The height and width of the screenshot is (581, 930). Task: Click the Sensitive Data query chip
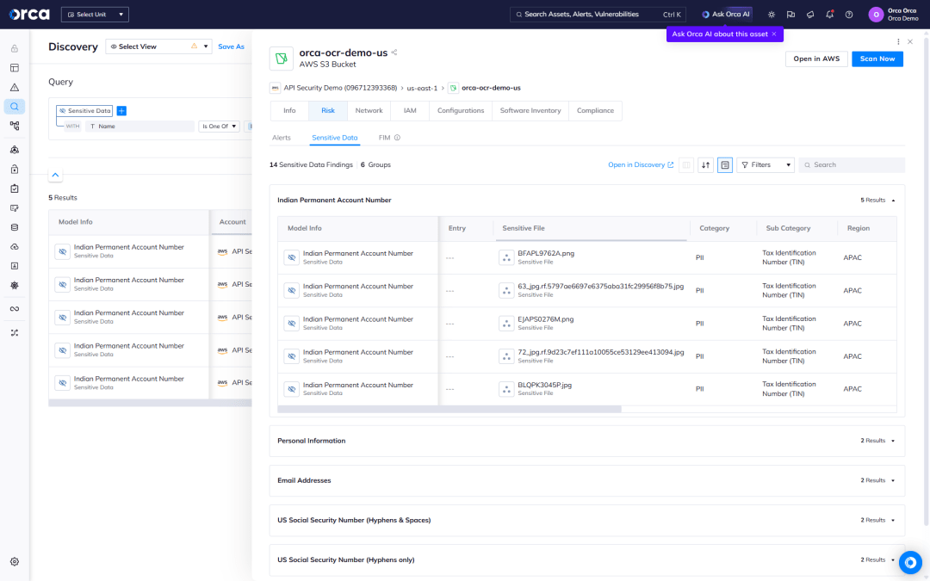click(x=84, y=111)
